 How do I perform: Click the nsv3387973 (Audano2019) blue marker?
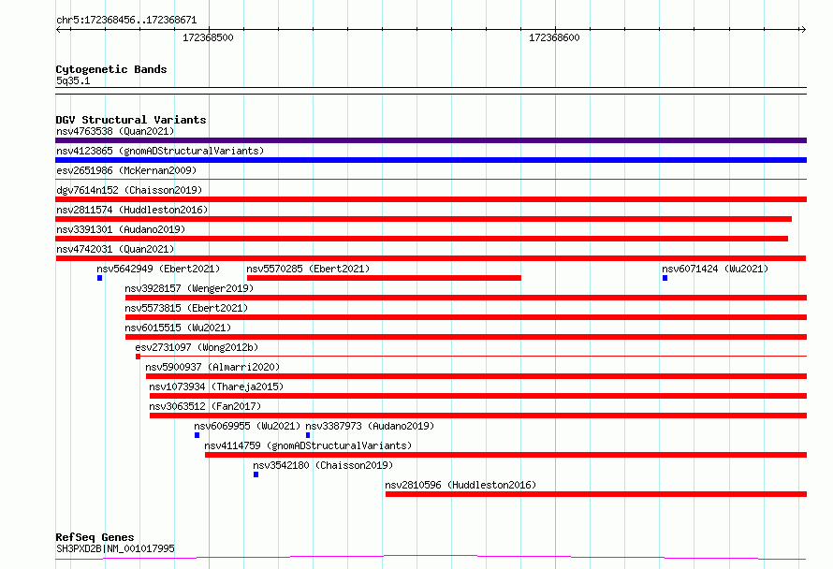[308, 435]
